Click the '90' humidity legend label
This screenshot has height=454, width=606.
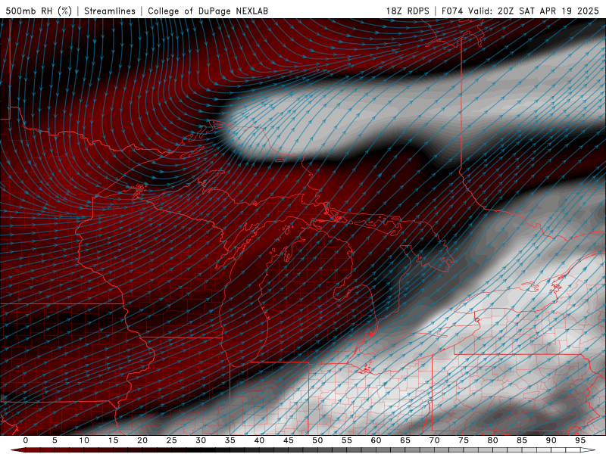[x=551, y=440]
